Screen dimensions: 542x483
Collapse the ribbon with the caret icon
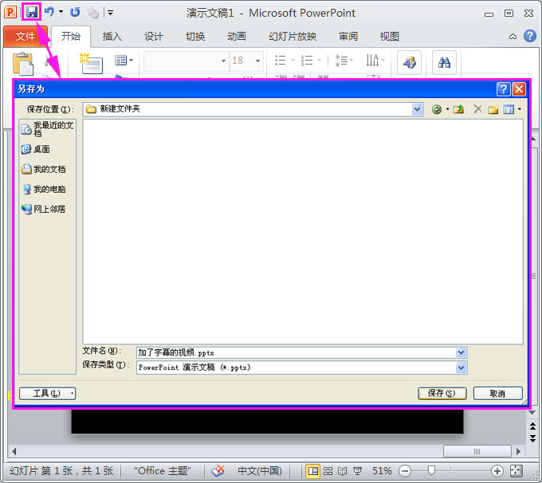513,37
